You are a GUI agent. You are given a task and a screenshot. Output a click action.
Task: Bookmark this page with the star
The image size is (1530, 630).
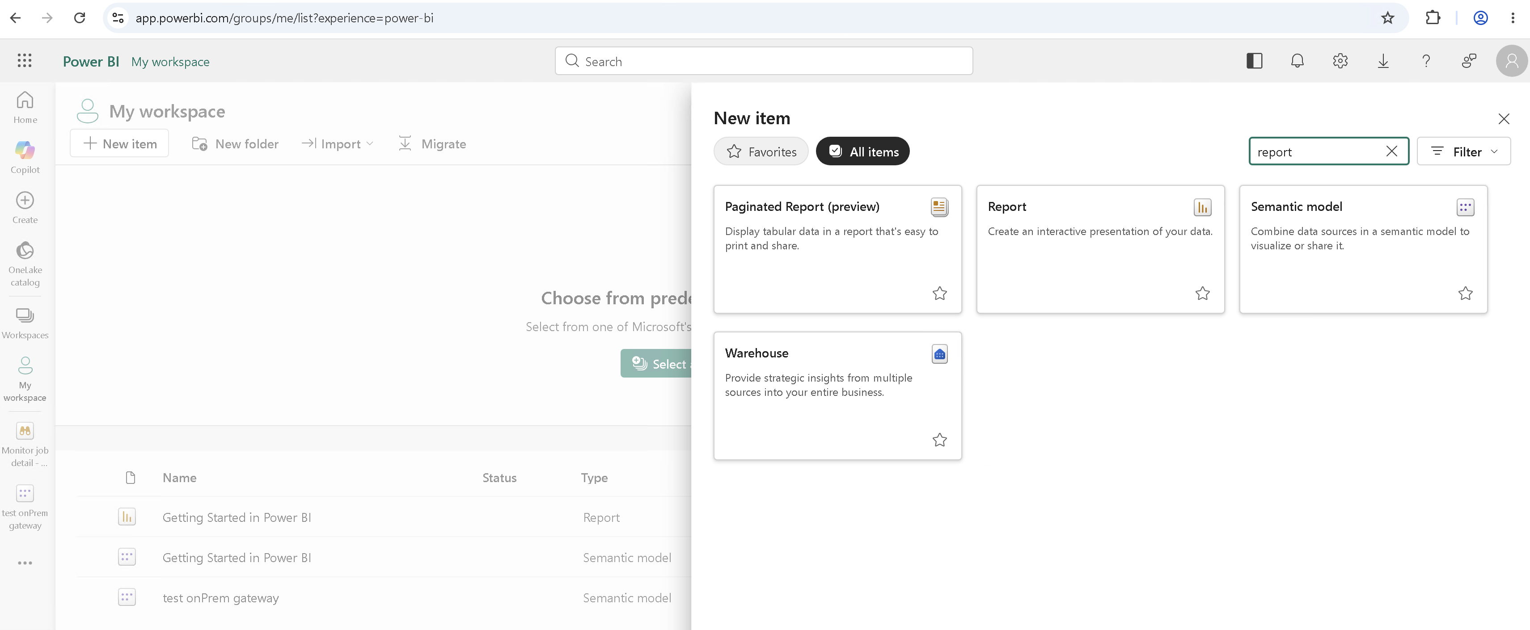(1387, 18)
